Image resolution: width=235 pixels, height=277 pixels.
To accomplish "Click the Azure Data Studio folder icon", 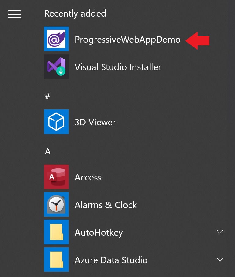I will point(56,260).
